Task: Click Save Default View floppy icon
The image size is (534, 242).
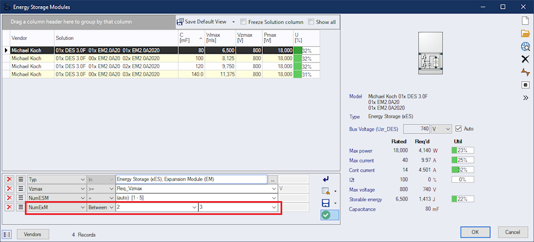Action: [180, 22]
